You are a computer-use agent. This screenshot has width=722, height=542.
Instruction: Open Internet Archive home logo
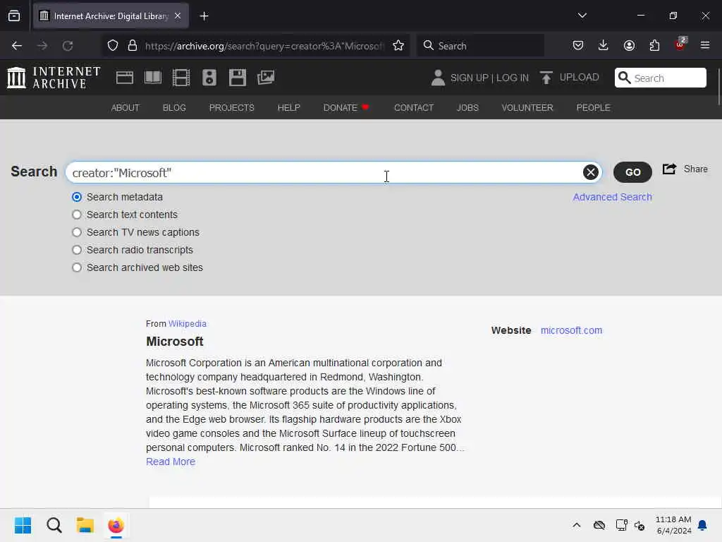[54, 78]
